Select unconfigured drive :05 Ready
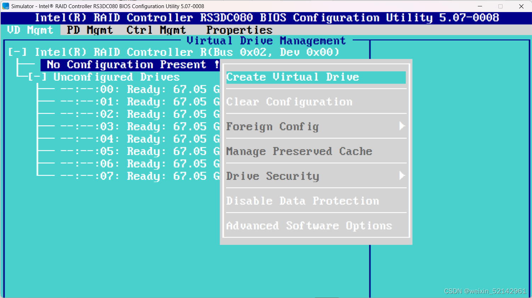Screen dimensions: 532x298 [140, 151]
